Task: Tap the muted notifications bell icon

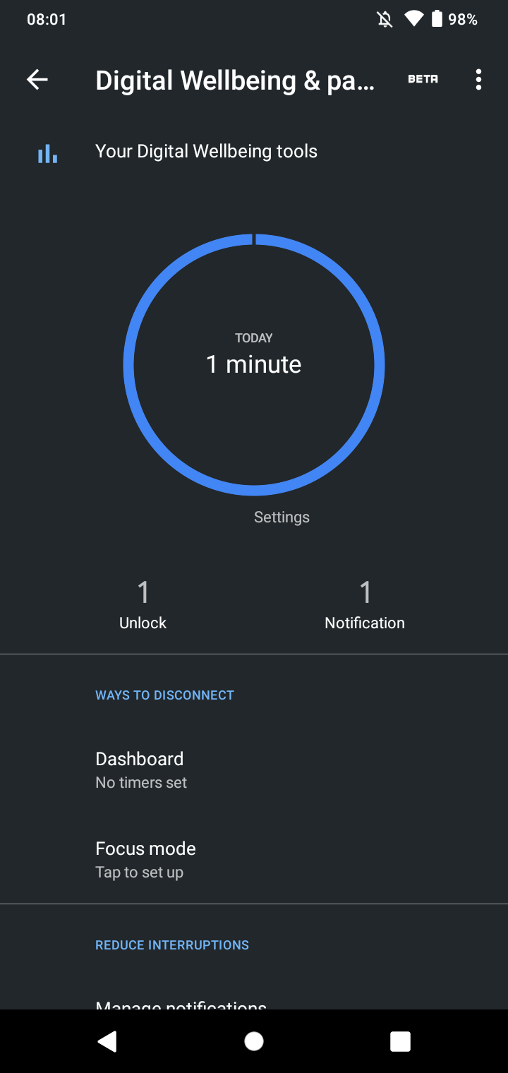Action: (385, 19)
